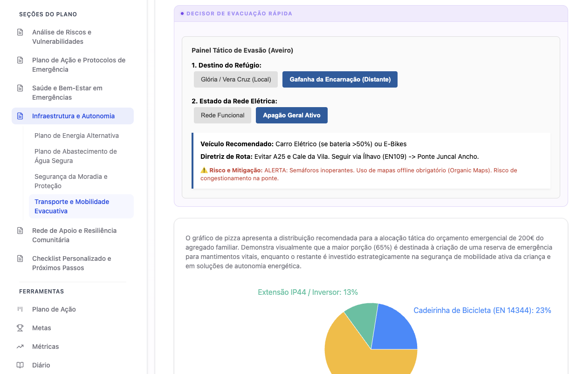
Task: Click the bar-chart icon beside Plano de Ação tool
Action: click(20, 309)
